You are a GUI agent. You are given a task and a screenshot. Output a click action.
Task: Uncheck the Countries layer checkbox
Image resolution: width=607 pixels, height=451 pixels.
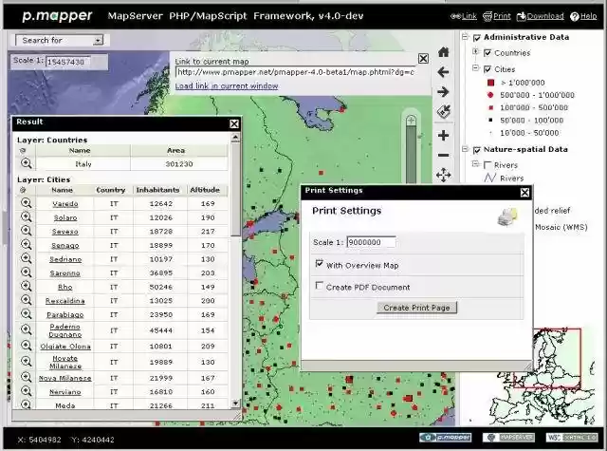(x=487, y=53)
